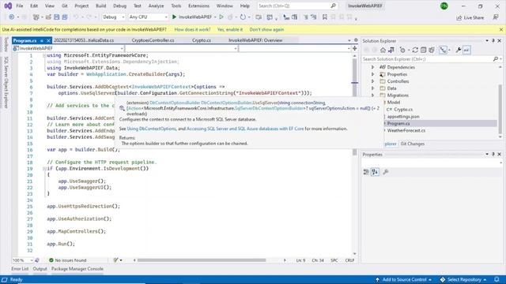Click Sync/Refresh icon in Solution Explorer

pos(415,50)
